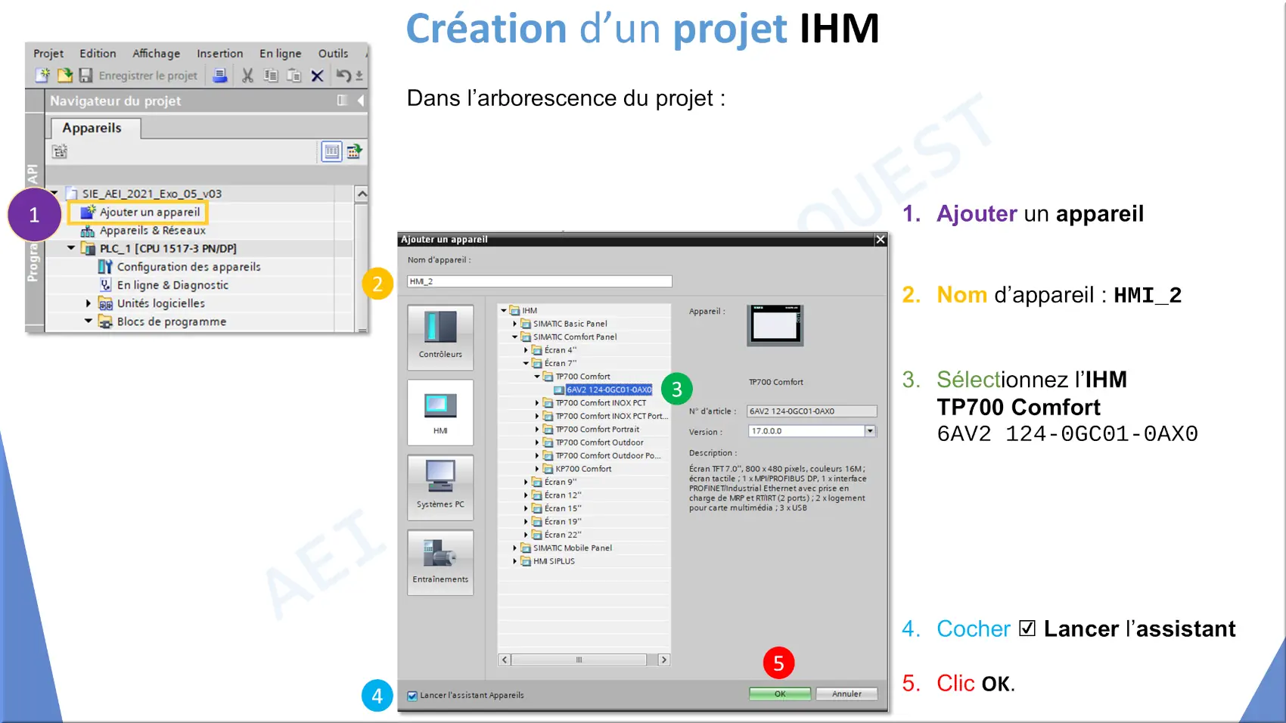Select TP700 Comfort Portrait item
The width and height of the screenshot is (1286, 723).
tap(598, 430)
